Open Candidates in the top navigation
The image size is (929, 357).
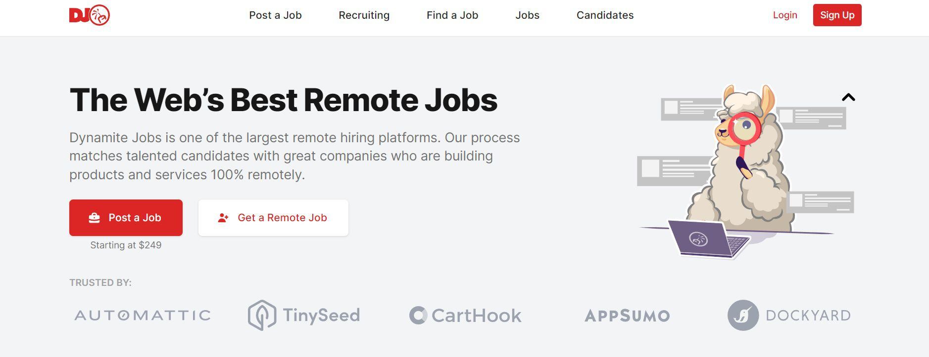605,15
